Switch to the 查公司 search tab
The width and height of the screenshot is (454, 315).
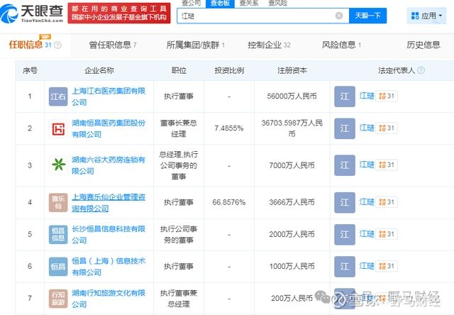tap(191, 3)
